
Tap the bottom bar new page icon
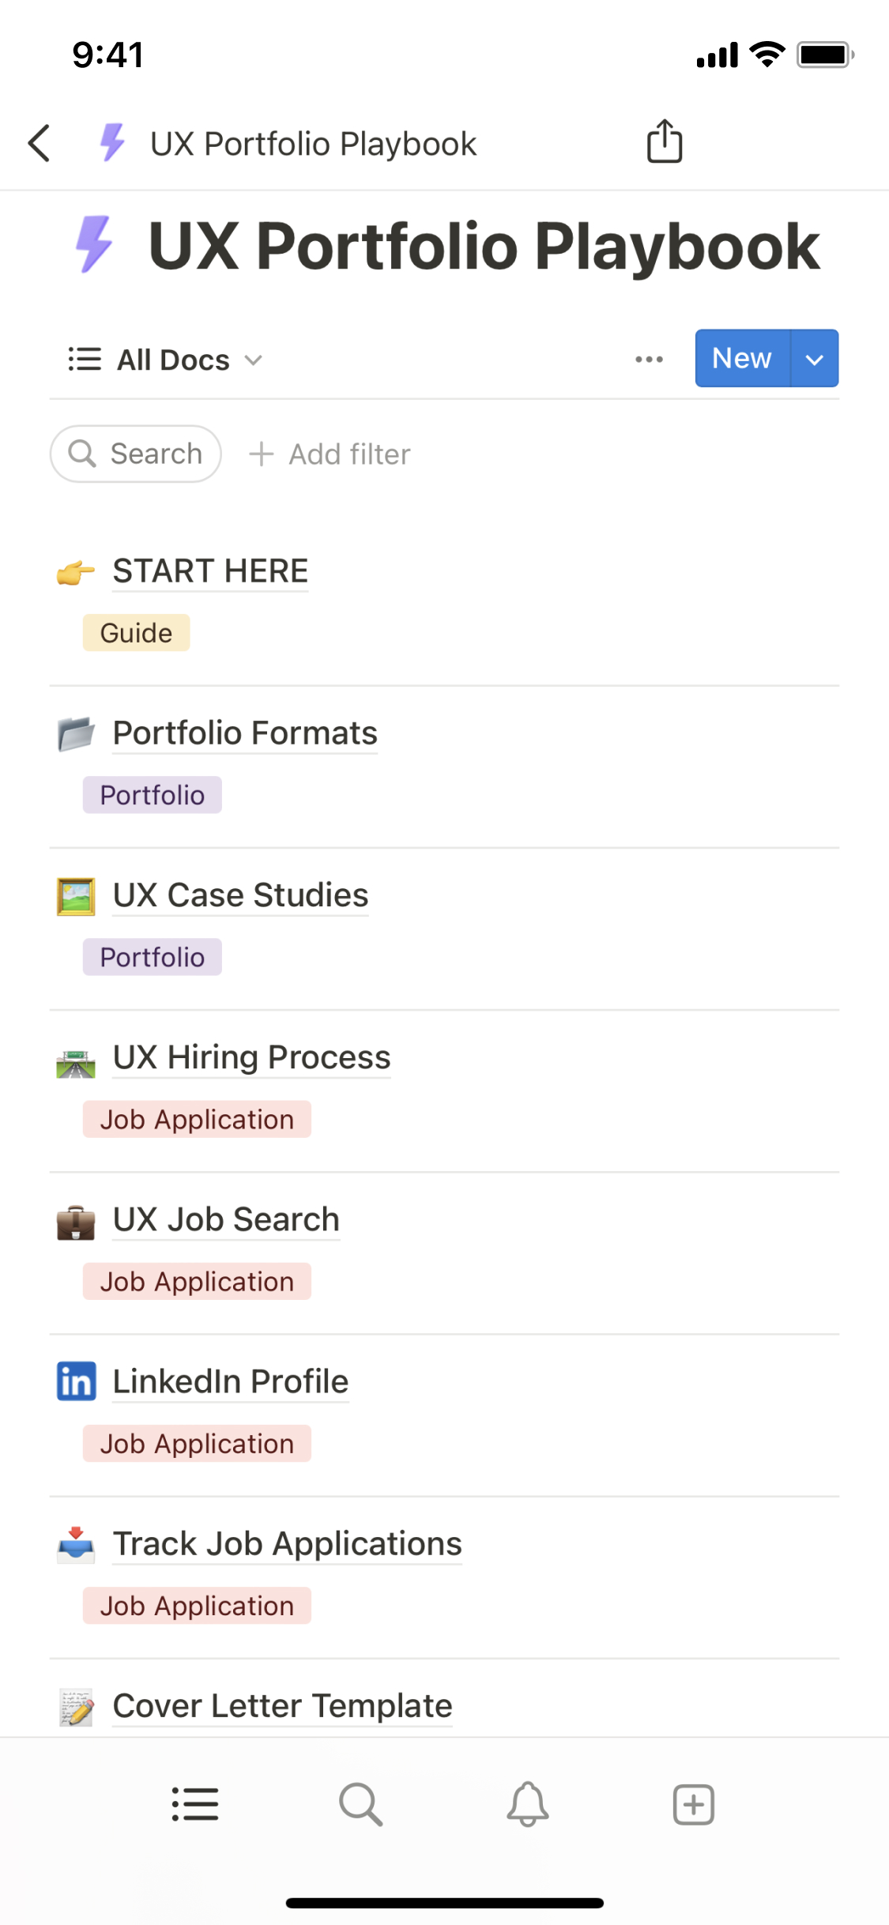[693, 1804]
